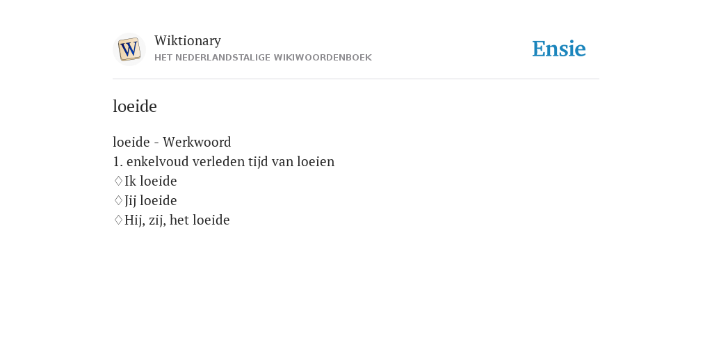The image size is (712, 356).
Task: Click the diamond bullet before Ik loeide
Action: coord(118,181)
